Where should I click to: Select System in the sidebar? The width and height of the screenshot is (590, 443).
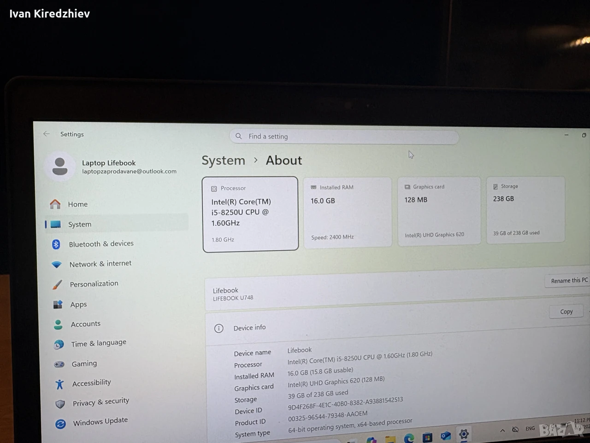(x=116, y=224)
